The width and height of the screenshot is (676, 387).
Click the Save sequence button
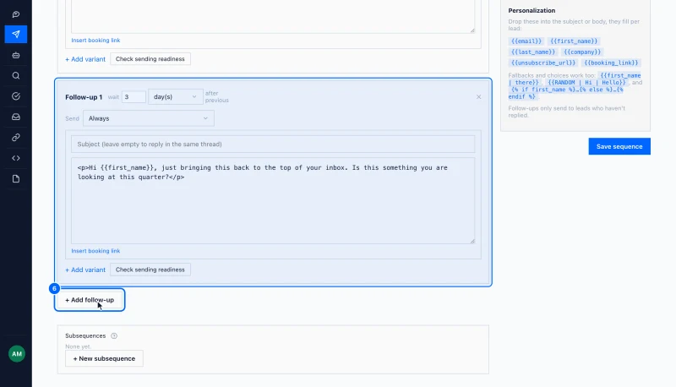tap(619, 146)
